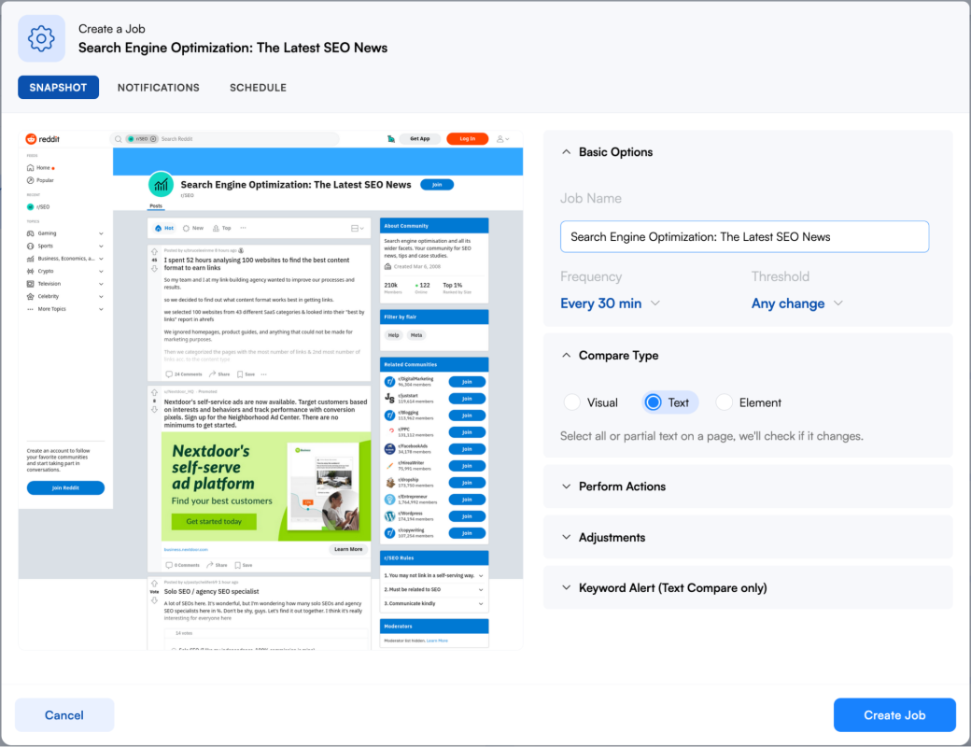Click the Nextdoor ad image in the snapshot
Viewport: 971px width, 747px height.
(266, 486)
